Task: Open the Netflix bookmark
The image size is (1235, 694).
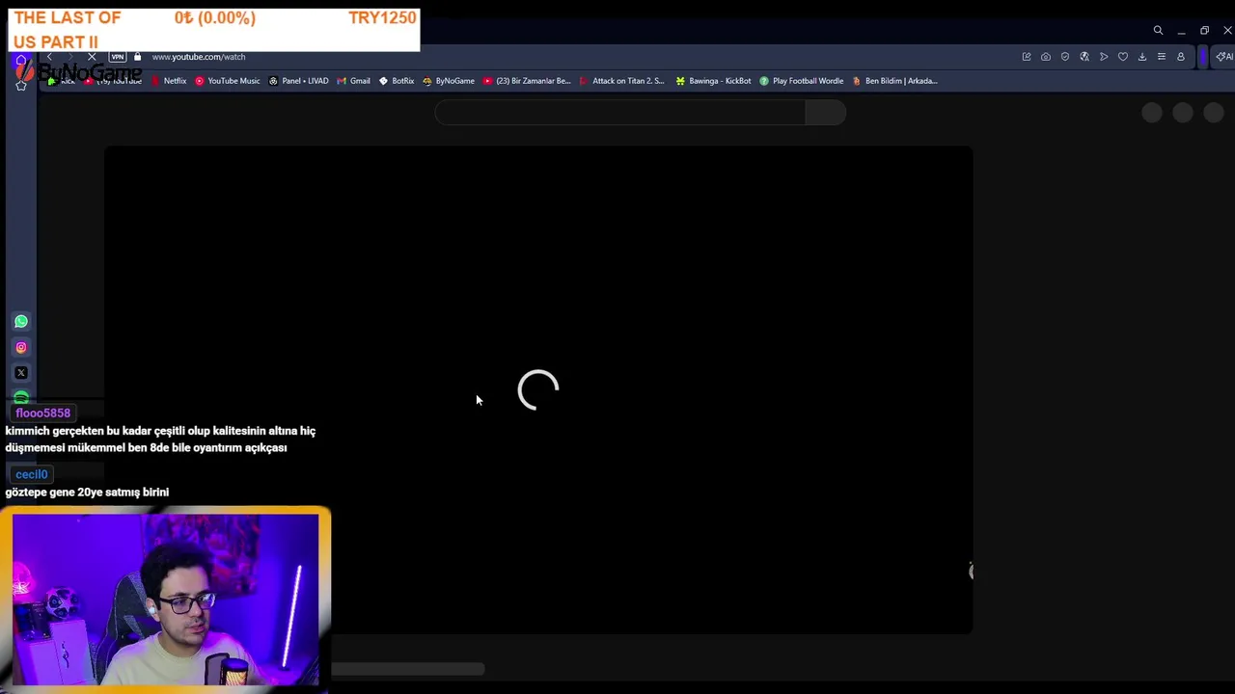Action: coord(168,81)
